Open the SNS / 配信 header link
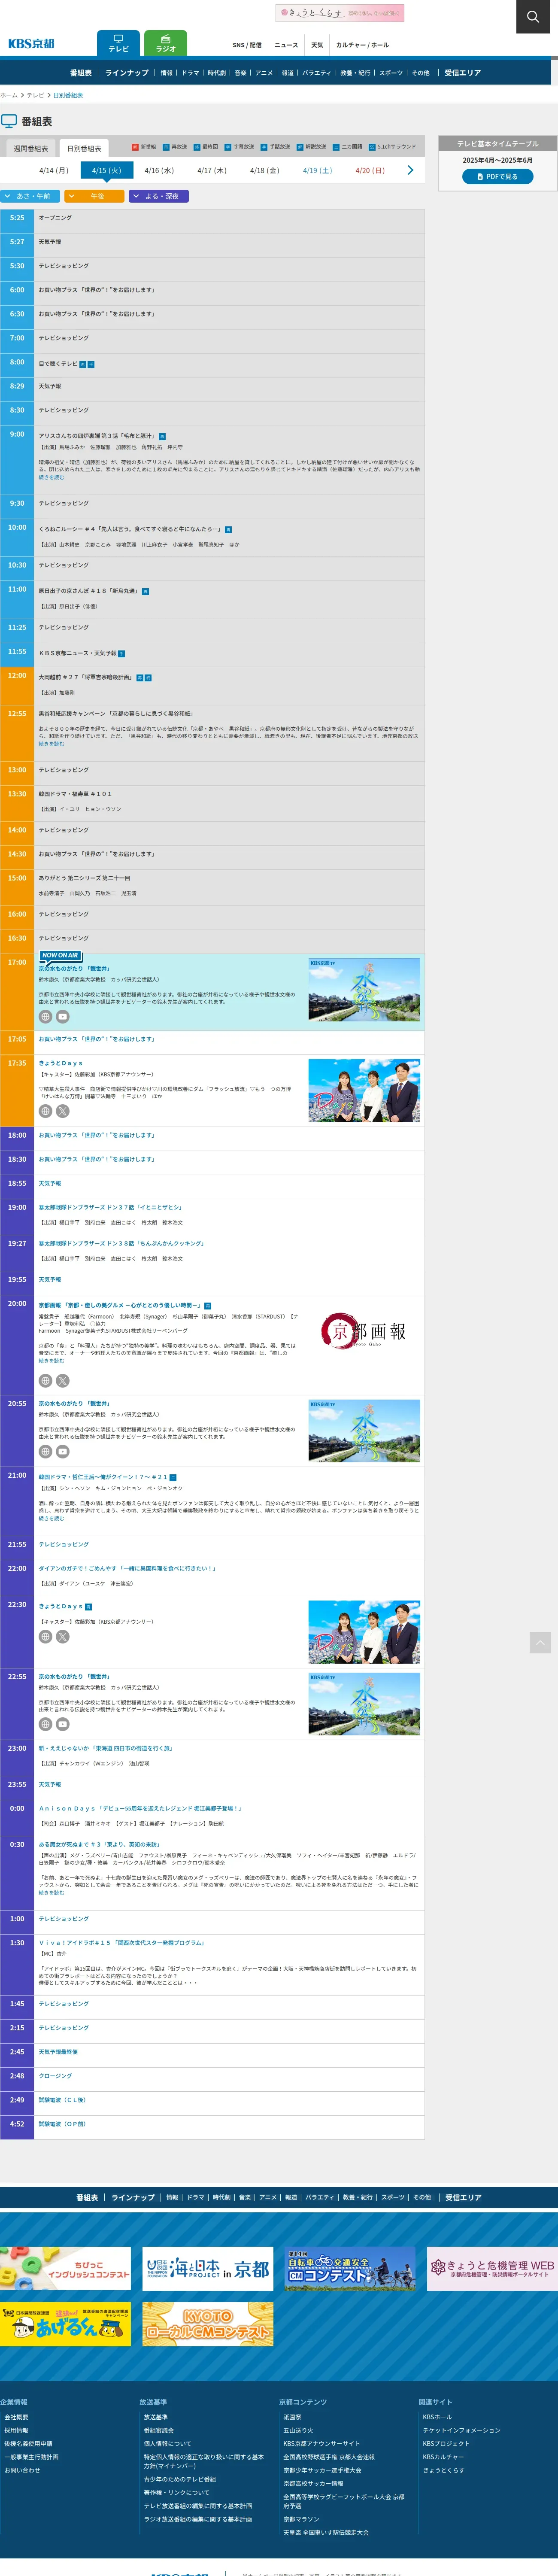558x2576 pixels. (247, 45)
